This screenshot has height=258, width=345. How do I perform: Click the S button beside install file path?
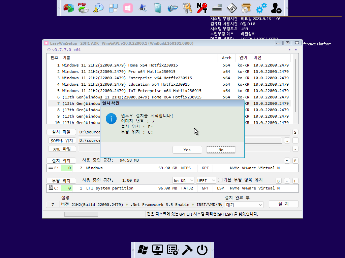click(295, 132)
